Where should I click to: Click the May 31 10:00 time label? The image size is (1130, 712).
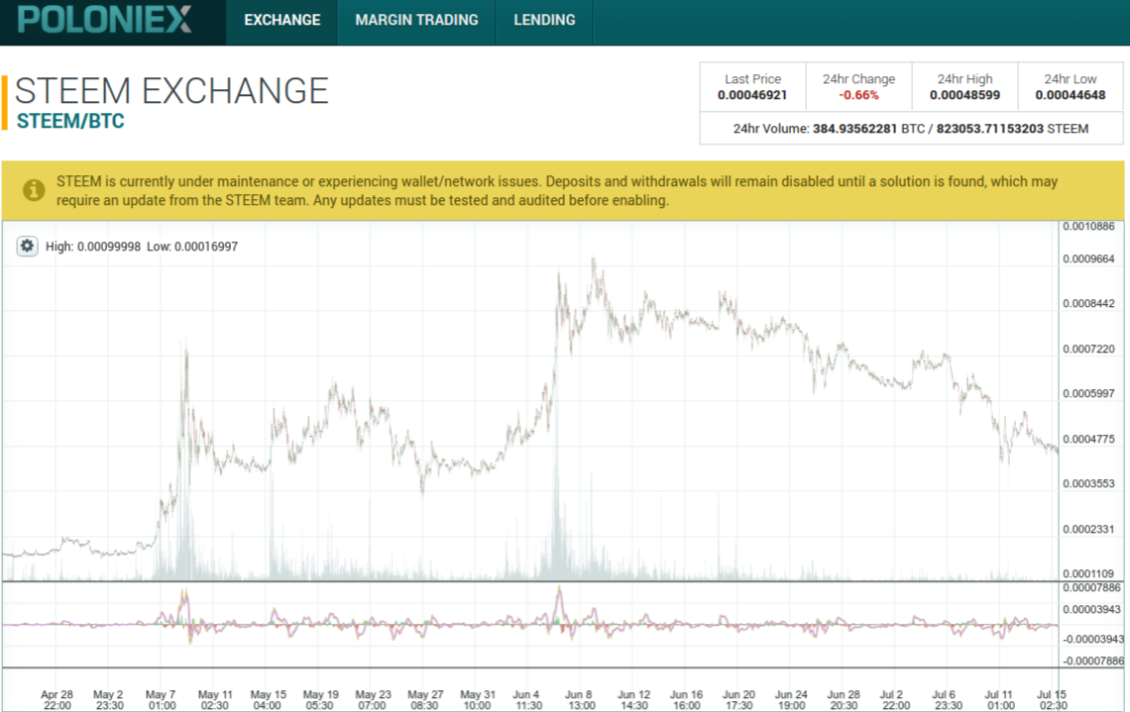(477, 700)
